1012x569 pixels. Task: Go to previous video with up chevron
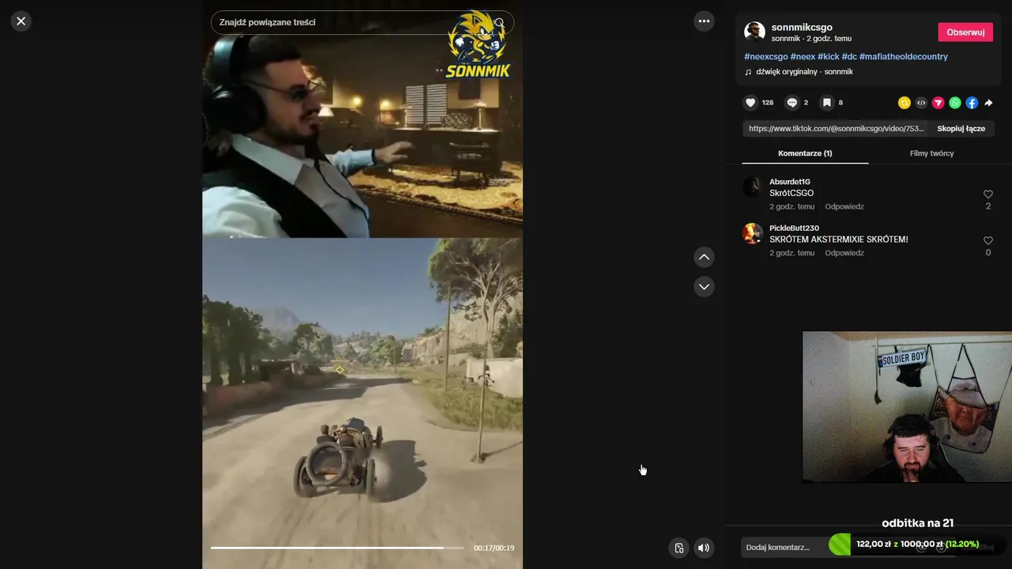coord(704,258)
